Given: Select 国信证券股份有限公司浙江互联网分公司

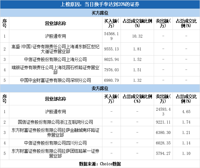Looking at the screenshot, I should [56, 122].
